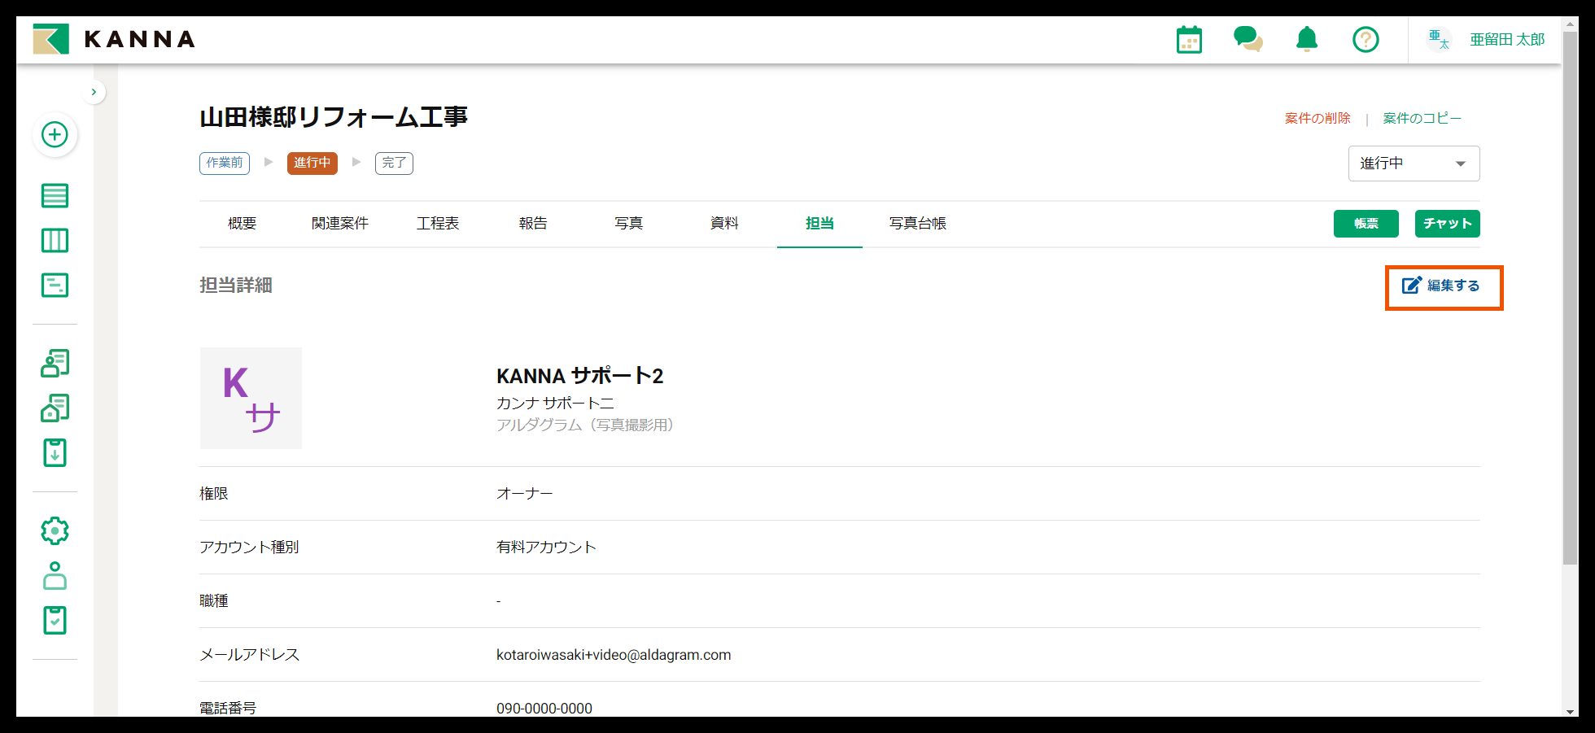Activate the 進行中 stage chip
1595x733 pixels.
312,163
